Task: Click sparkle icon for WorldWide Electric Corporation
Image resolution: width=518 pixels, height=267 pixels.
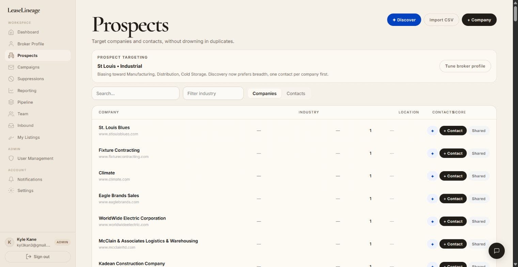Action: tap(433, 221)
